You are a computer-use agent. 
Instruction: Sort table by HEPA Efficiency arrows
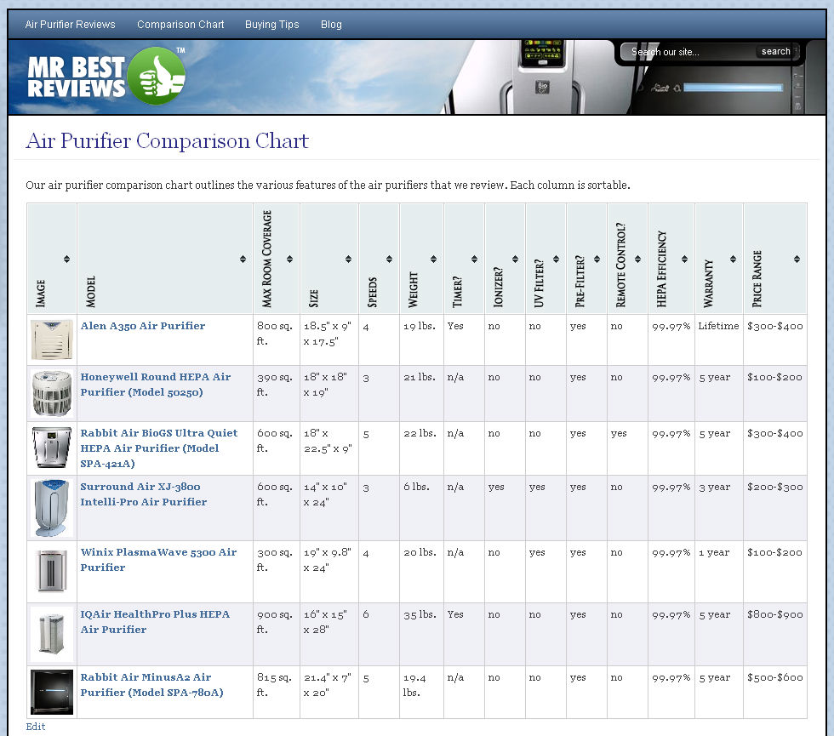[x=684, y=259]
